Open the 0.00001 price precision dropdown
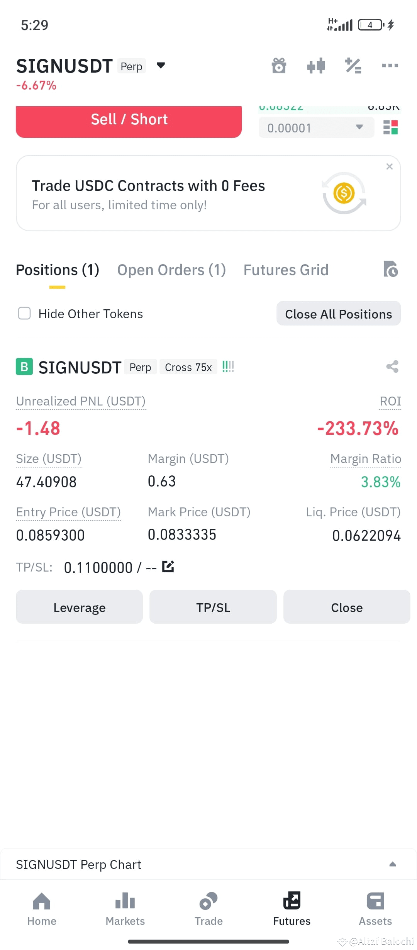417x950 pixels. 316,127
